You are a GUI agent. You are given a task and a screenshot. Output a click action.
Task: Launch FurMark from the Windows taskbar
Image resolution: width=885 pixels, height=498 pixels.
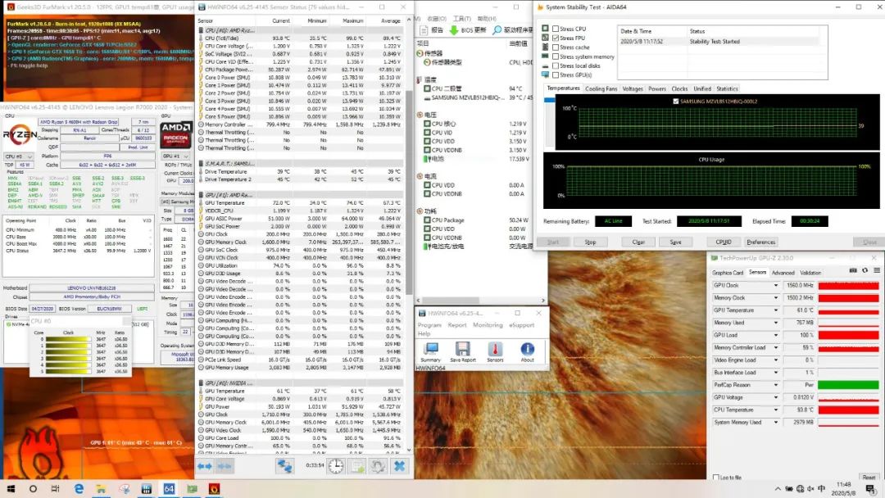tap(215, 489)
